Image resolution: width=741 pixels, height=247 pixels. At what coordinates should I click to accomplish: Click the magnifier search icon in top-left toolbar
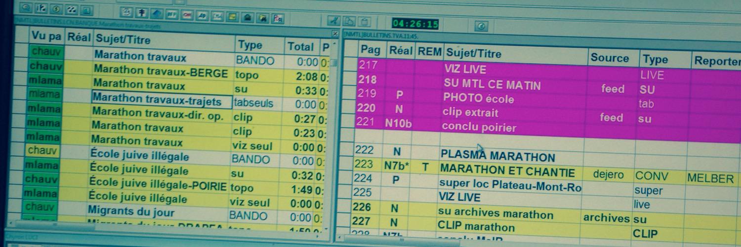pos(26,8)
